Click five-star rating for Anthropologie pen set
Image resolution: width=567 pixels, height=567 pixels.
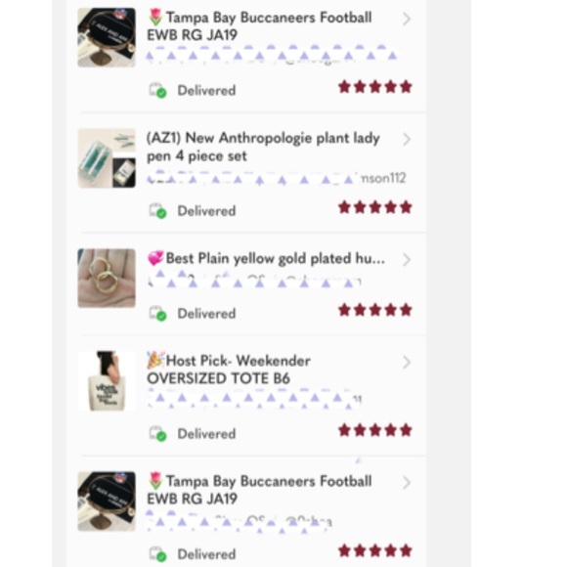(375, 207)
